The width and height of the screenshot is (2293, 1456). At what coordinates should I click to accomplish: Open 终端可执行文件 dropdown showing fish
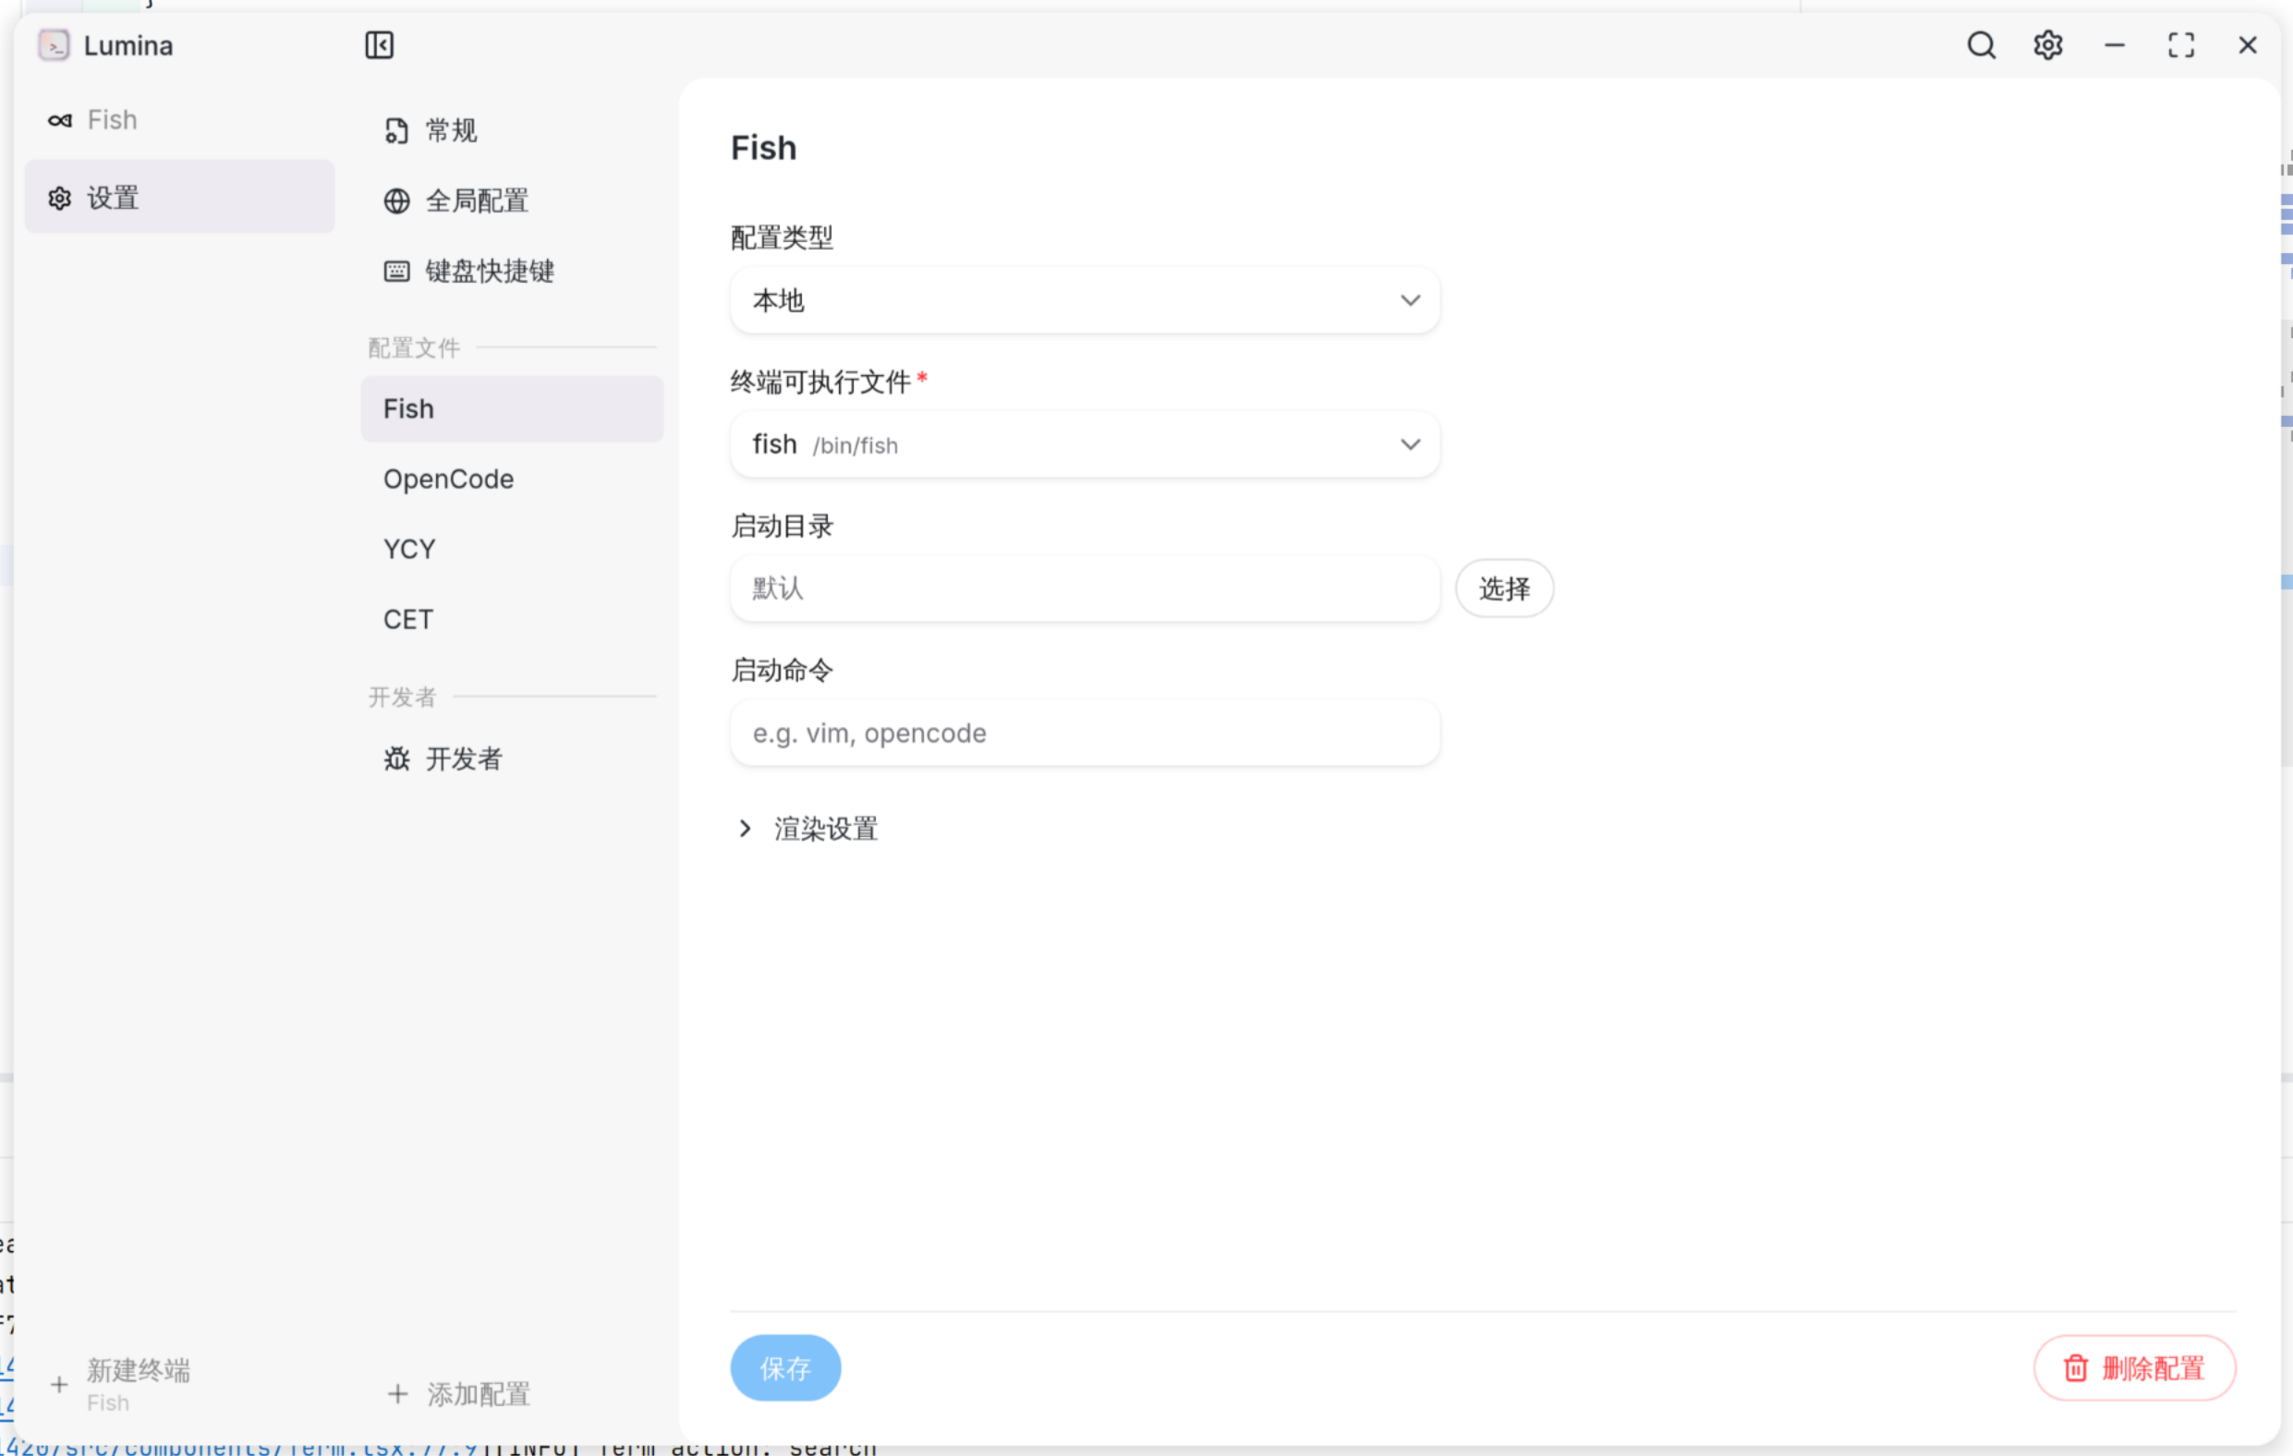(x=1085, y=444)
